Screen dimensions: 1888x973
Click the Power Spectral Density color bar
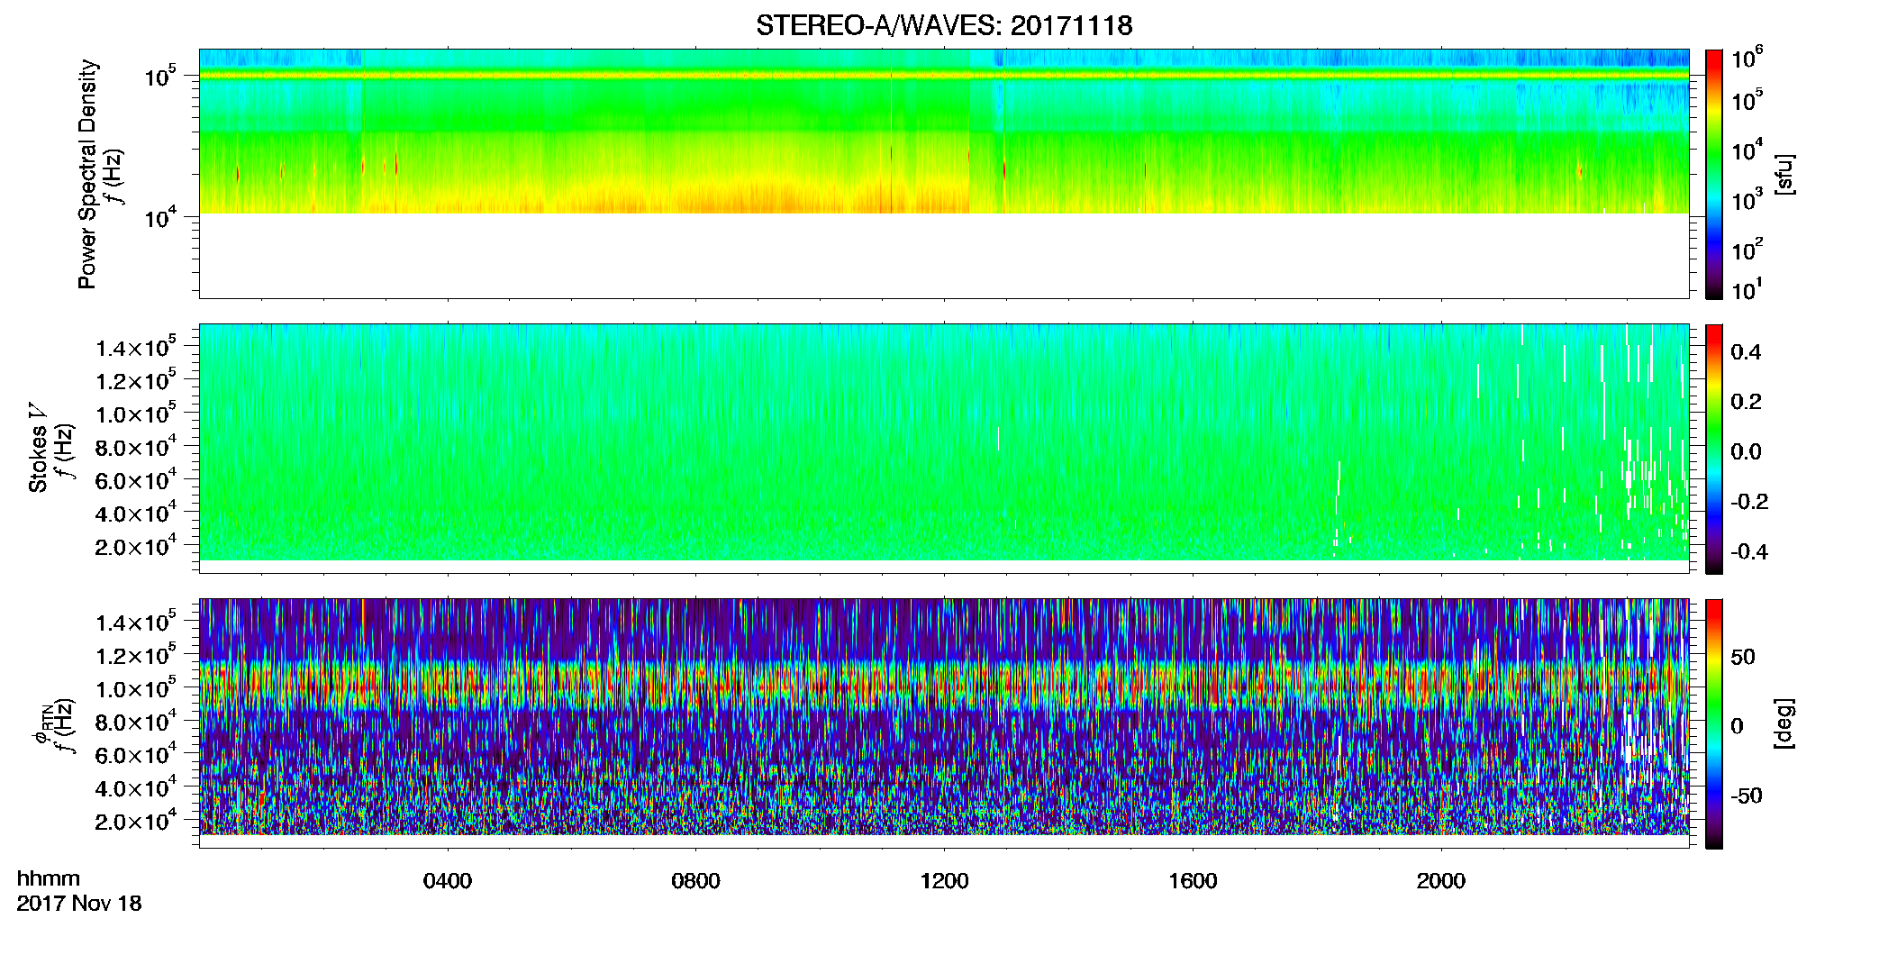(x=1714, y=174)
